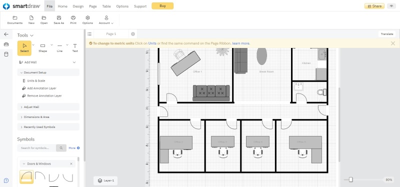Open the Home tab
The height and width of the screenshot is (187, 400).
62,6
